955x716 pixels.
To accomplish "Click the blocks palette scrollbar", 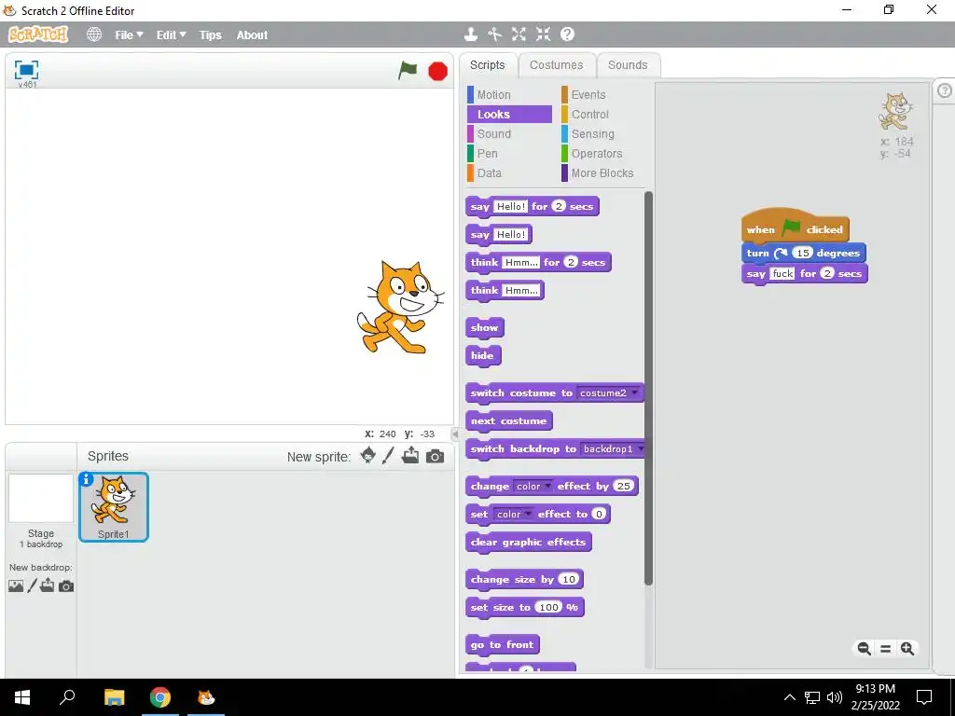I will 648,388.
